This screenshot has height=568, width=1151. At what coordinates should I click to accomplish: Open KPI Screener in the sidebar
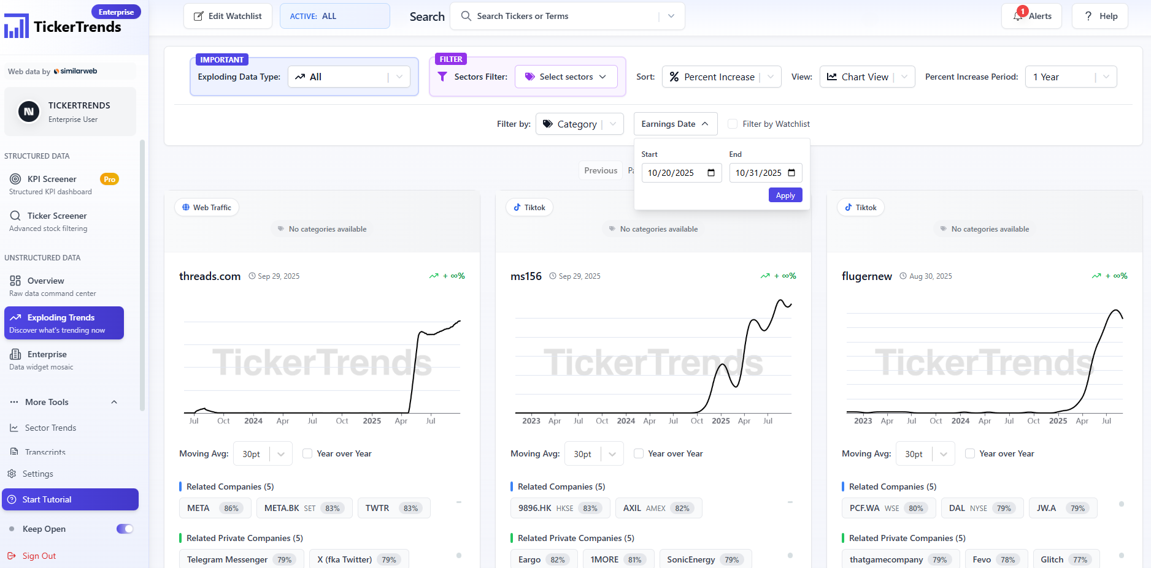click(x=52, y=179)
